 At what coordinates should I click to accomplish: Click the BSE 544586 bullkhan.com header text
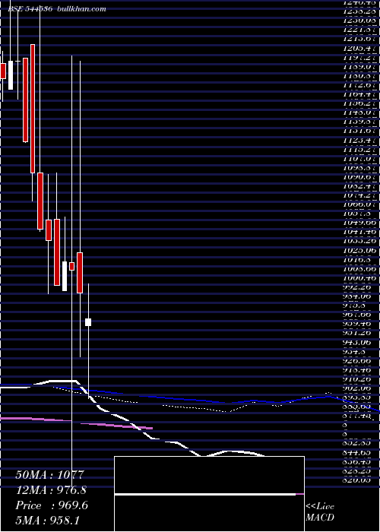[x=57, y=9]
